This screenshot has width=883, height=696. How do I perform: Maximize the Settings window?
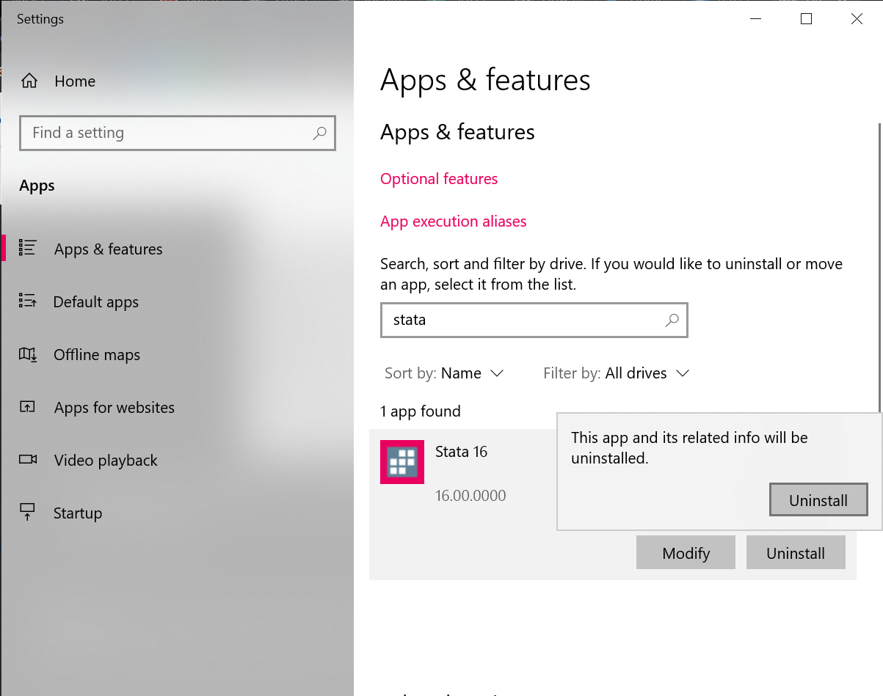[x=806, y=19]
